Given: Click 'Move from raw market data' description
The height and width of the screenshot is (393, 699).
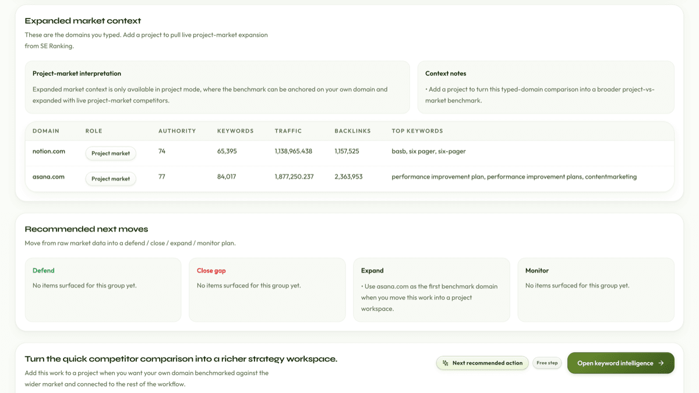Looking at the screenshot, I should pos(130,243).
